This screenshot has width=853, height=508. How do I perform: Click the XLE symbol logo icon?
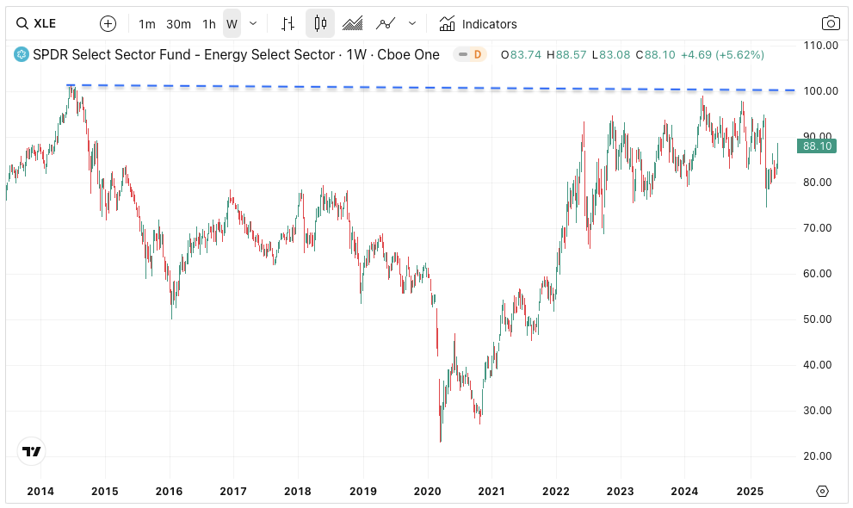click(x=22, y=54)
